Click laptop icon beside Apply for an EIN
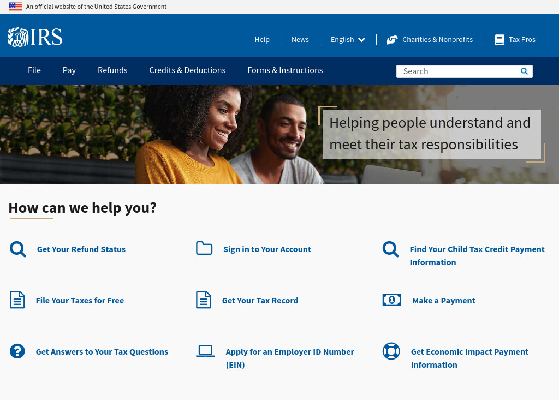Screen dimensions: 559x419 205,351
